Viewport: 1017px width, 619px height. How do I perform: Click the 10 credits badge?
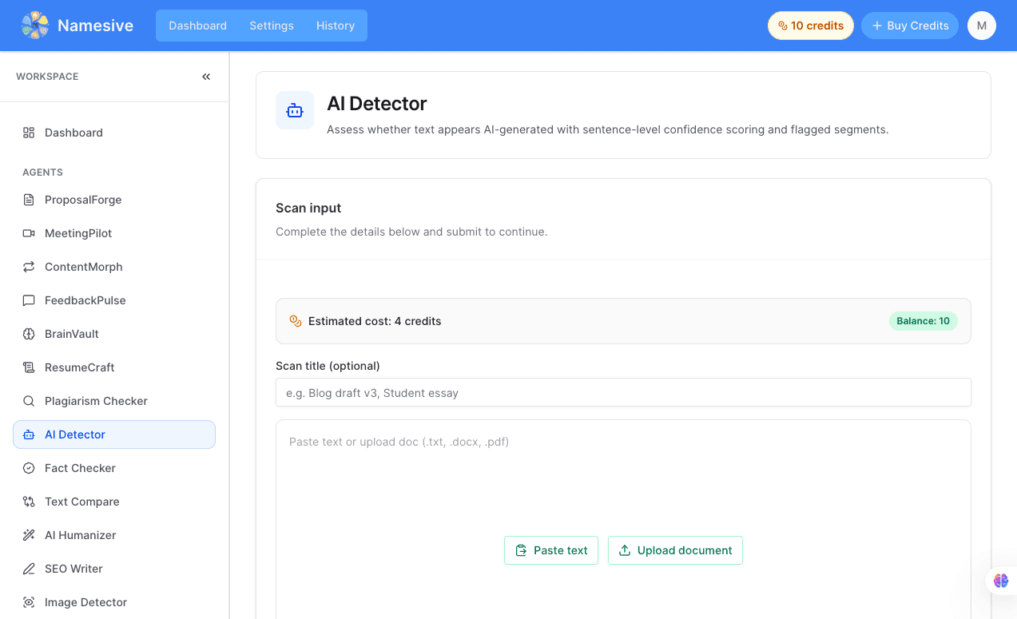click(x=810, y=26)
